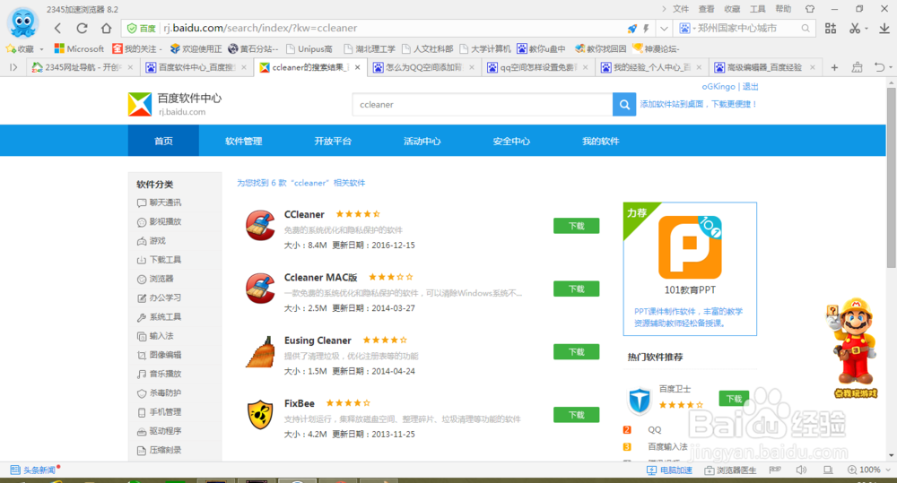This screenshot has height=483, width=897.
Task: Click the lightning speed mode icon in address bar
Action: coord(646,28)
